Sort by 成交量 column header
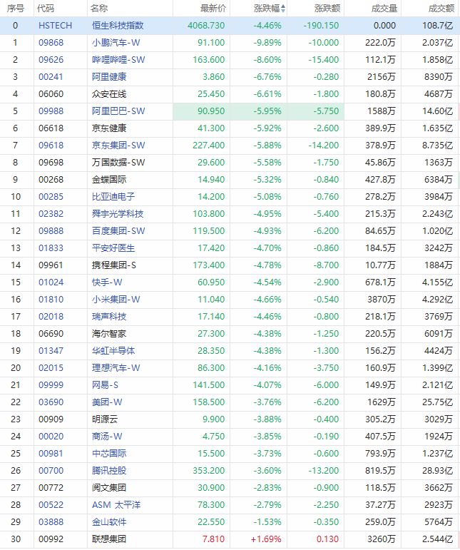This screenshot has width=460, height=550. [384, 9]
